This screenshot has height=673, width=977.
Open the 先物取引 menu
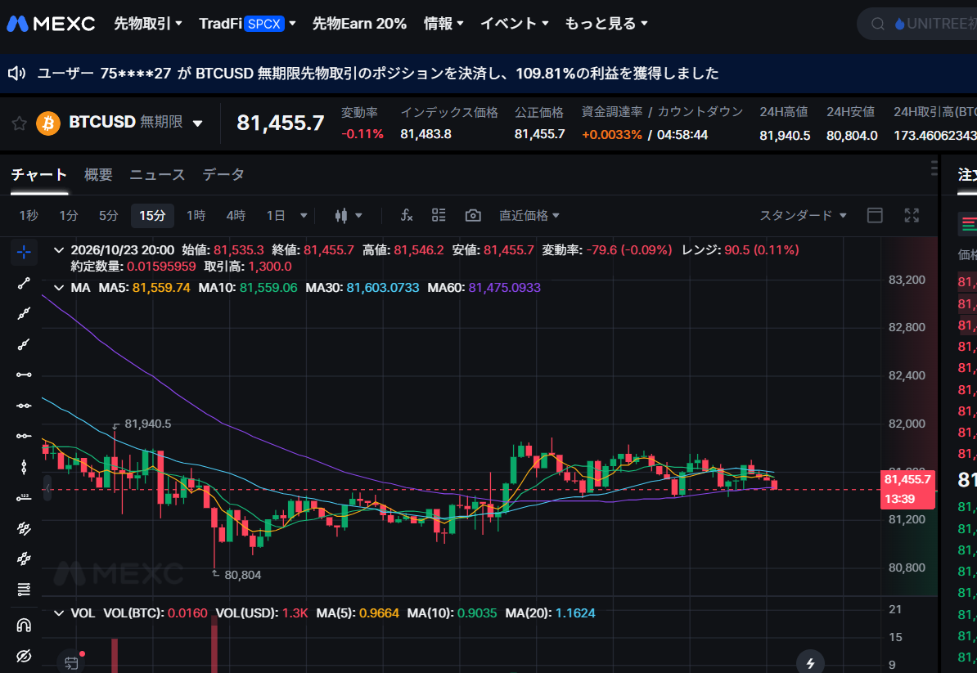pos(147,24)
